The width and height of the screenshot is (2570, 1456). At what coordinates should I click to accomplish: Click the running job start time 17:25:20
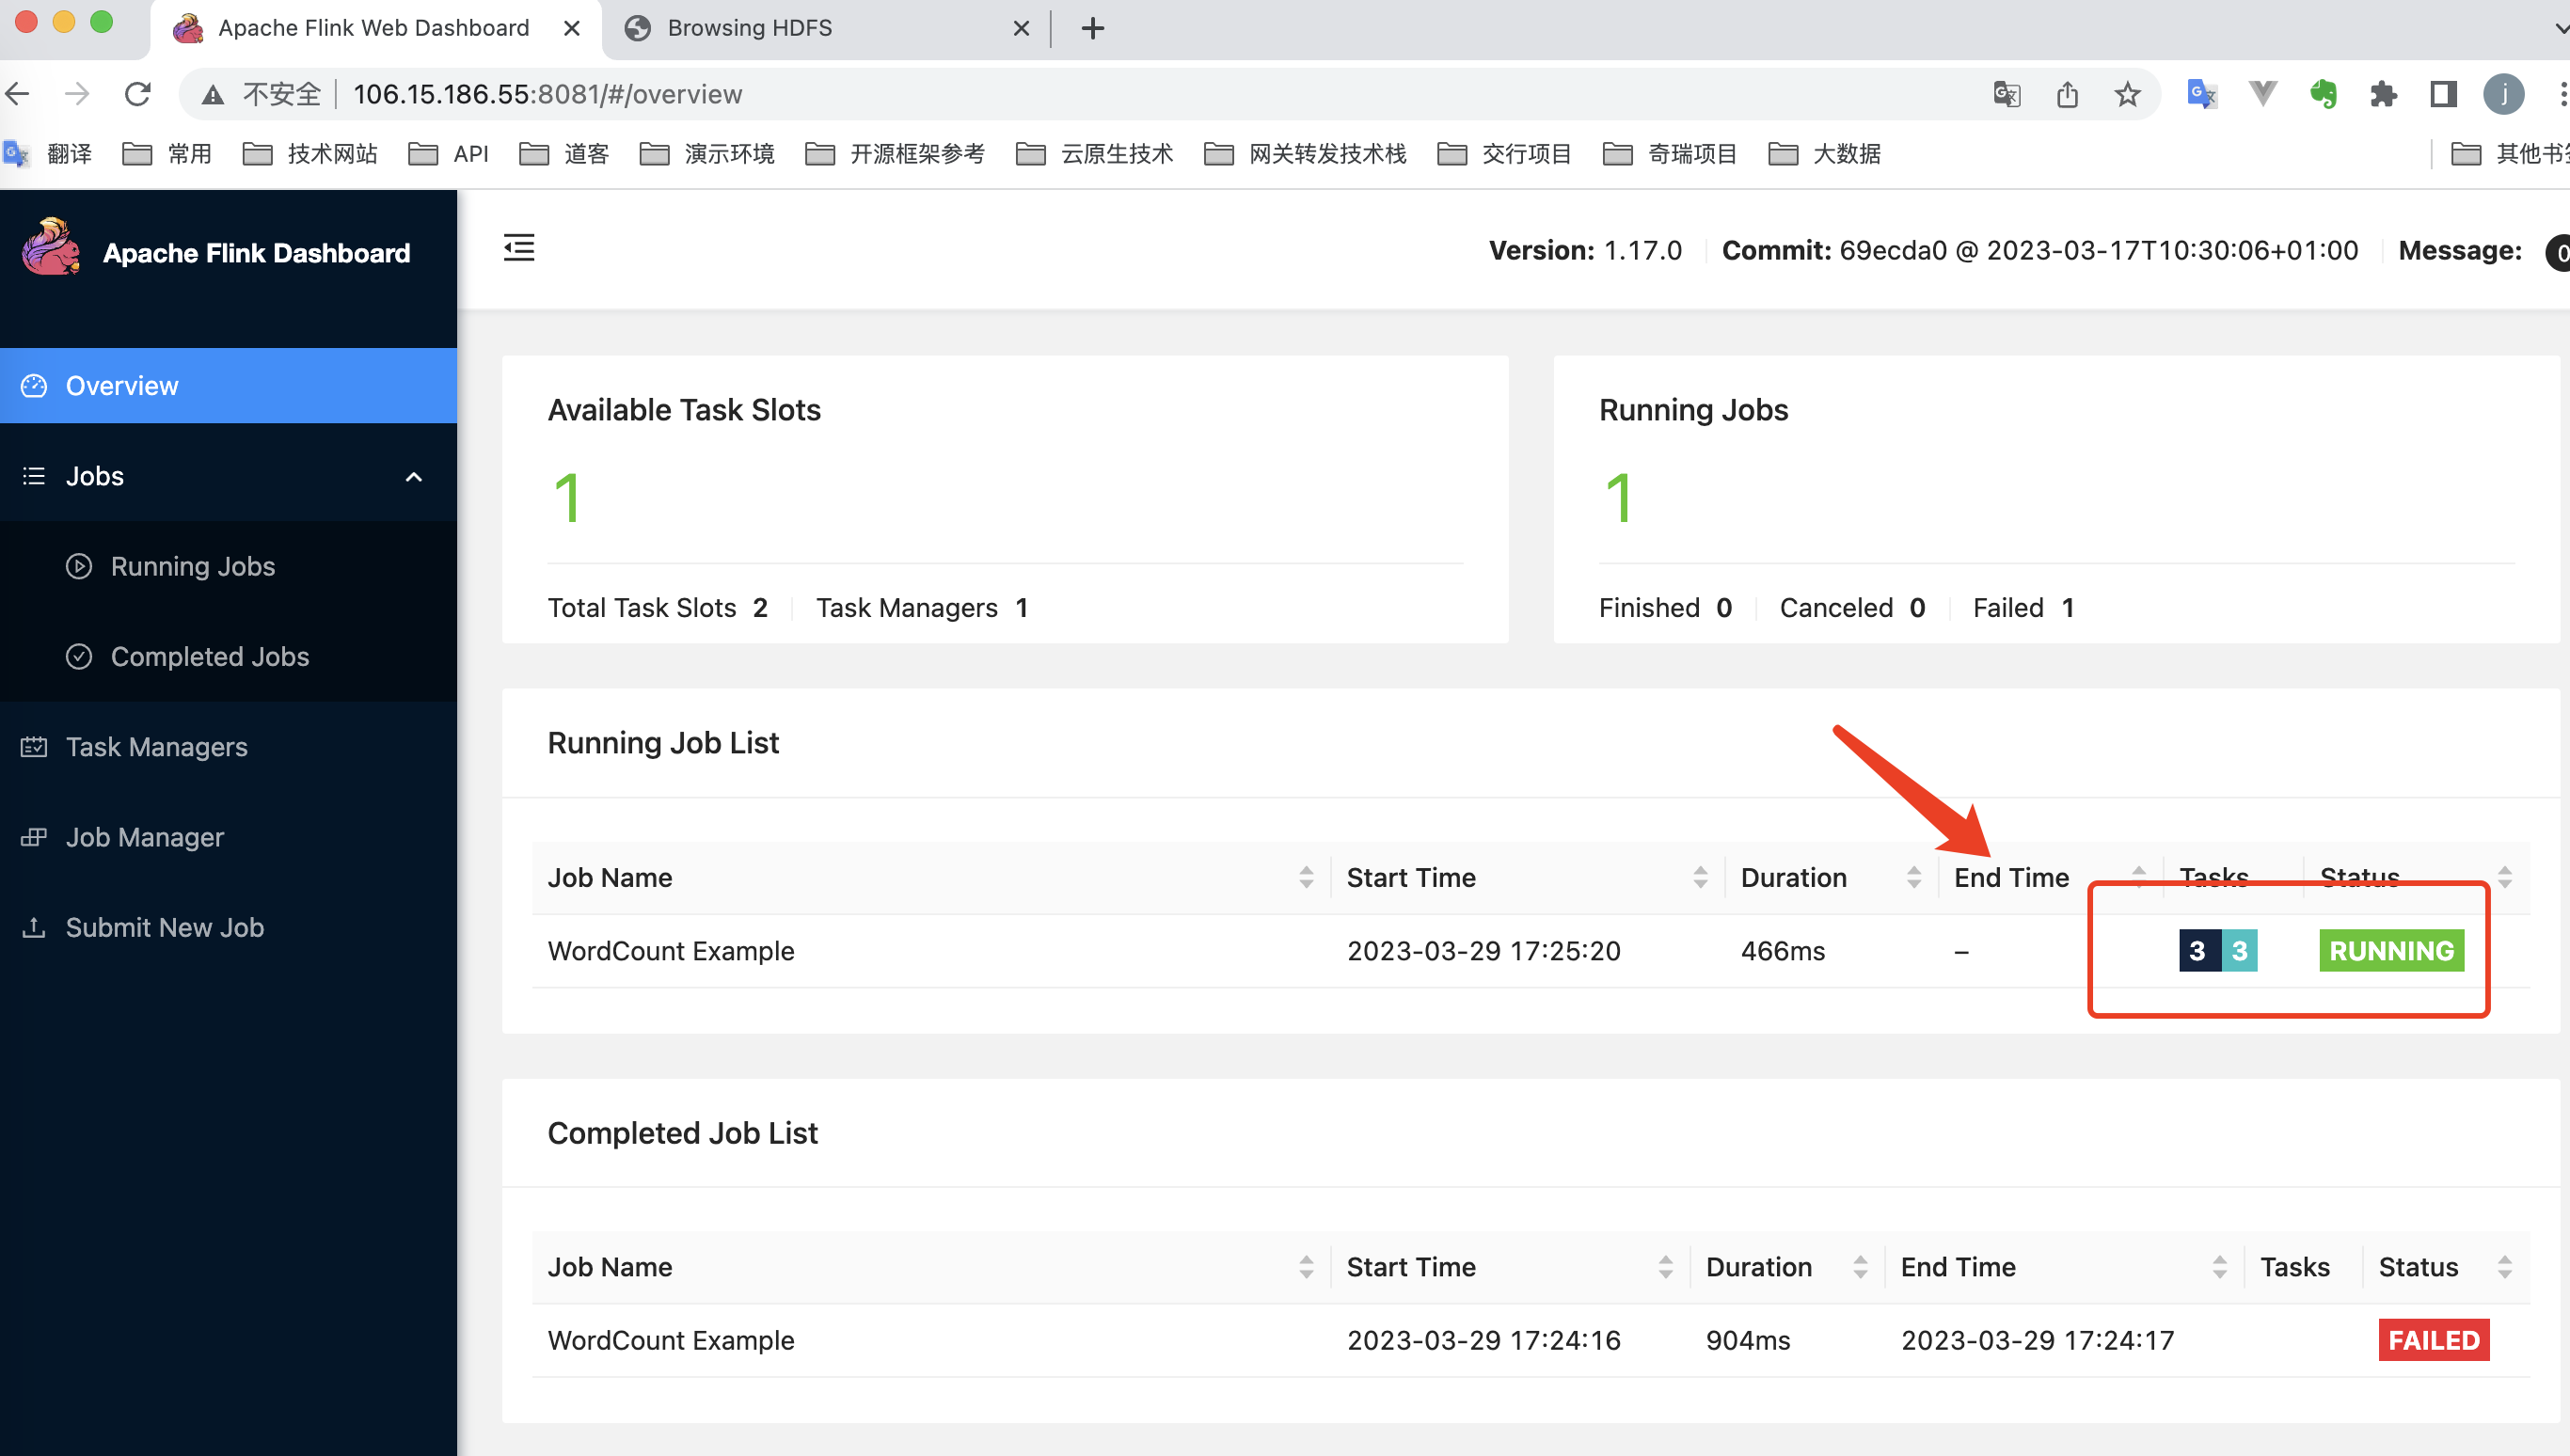(x=1483, y=951)
